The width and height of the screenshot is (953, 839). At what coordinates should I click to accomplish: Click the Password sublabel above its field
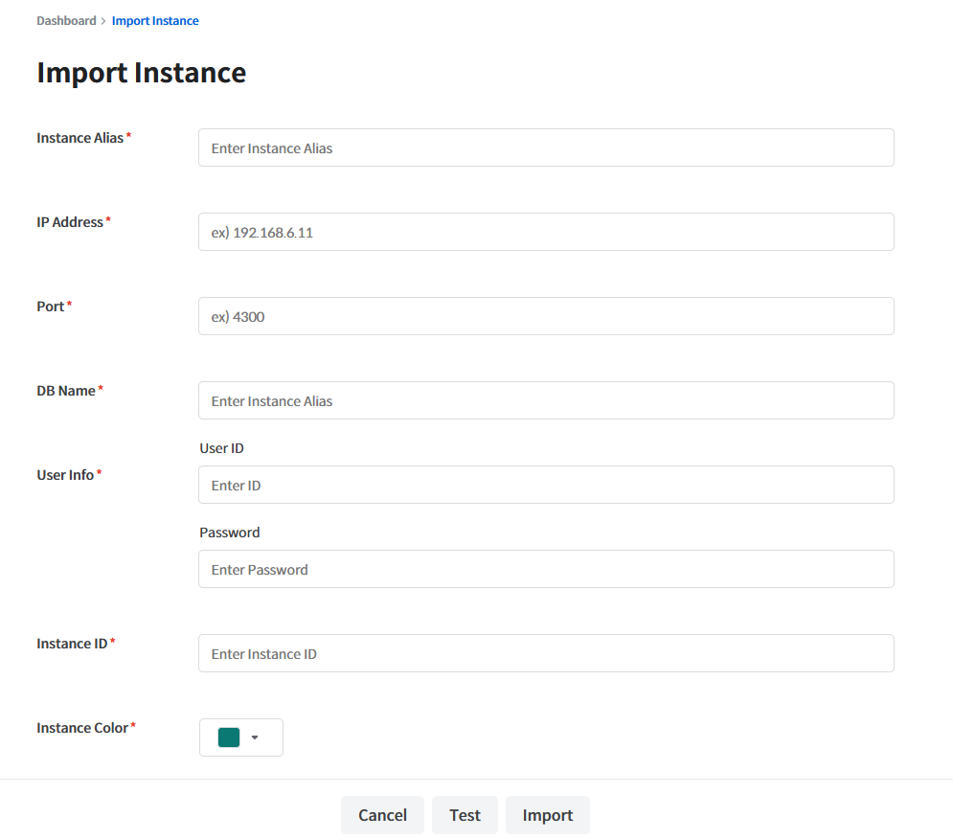tap(229, 533)
